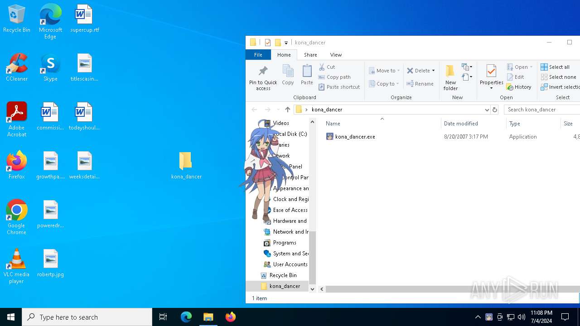Click Select all in the ribbon
This screenshot has height=326, width=580.
(x=556, y=67)
